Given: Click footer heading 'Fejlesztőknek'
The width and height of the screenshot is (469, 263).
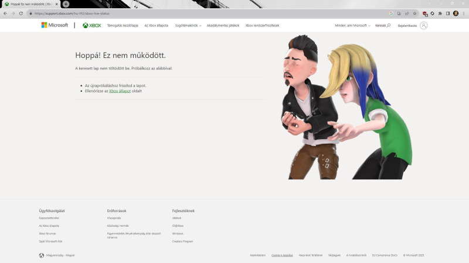Looking at the screenshot, I should [183, 210].
